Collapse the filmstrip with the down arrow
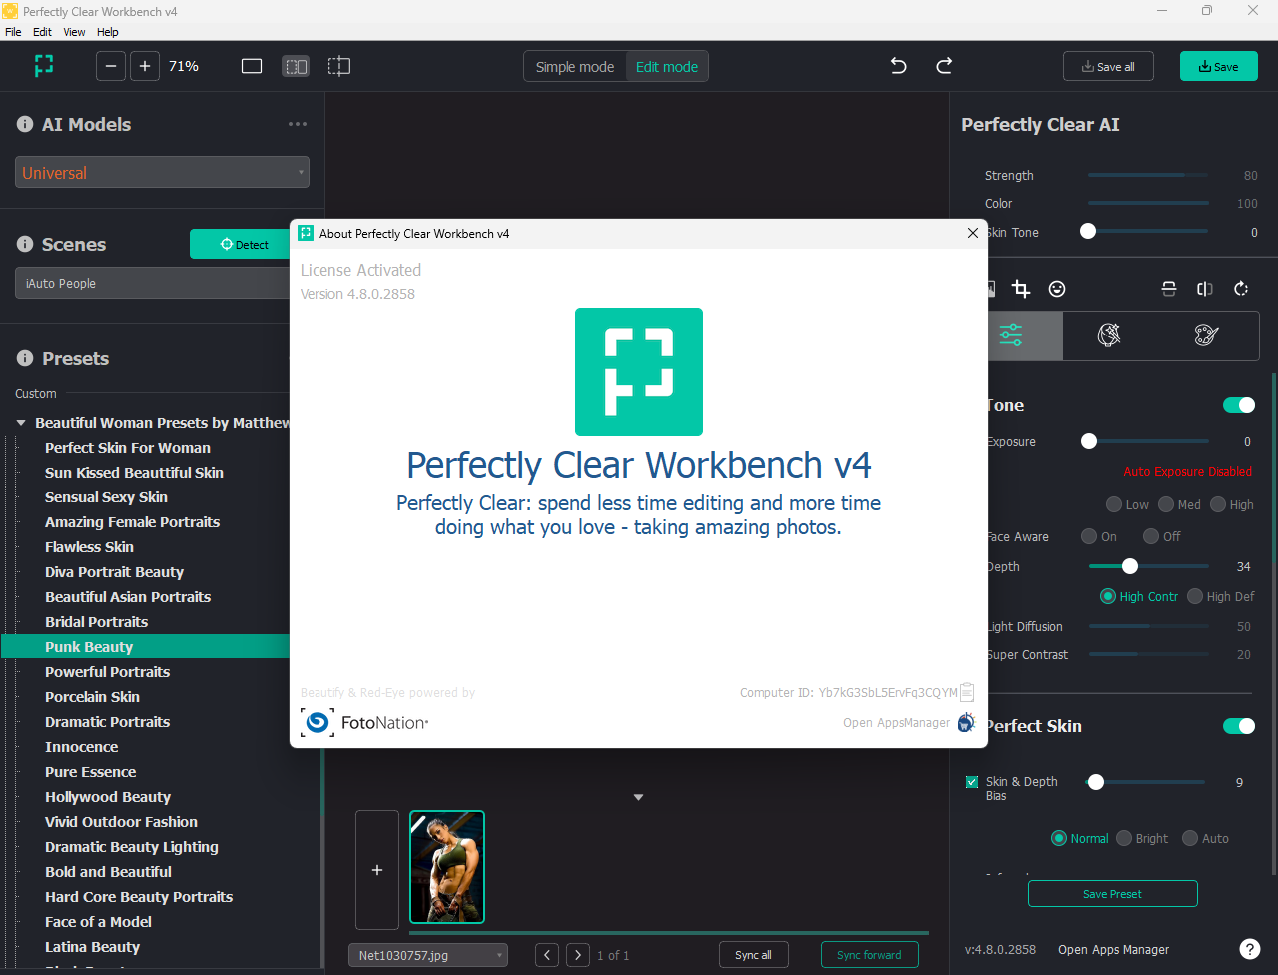The image size is (1278, 975). pos(639,797)
